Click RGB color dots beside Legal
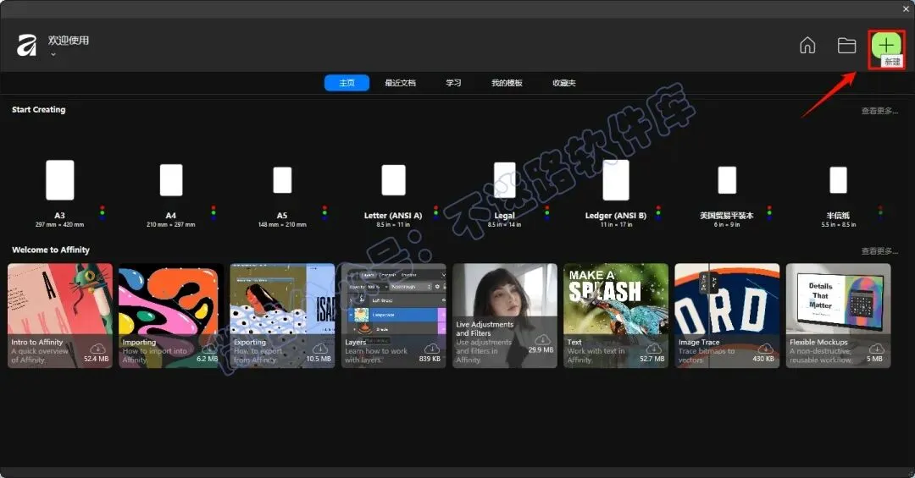 [x=546, y=212]
